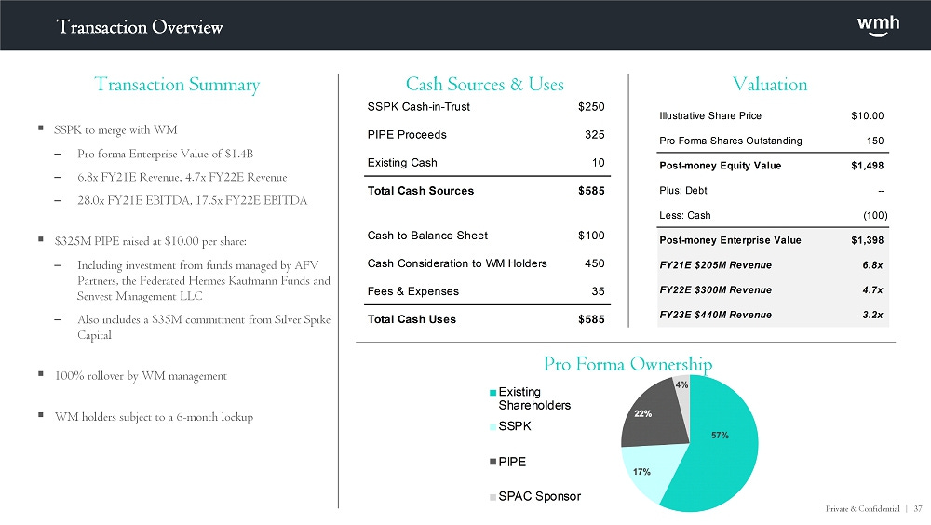Click the Private & Confidential footer

pyautogui.click(x=863, y=509)
